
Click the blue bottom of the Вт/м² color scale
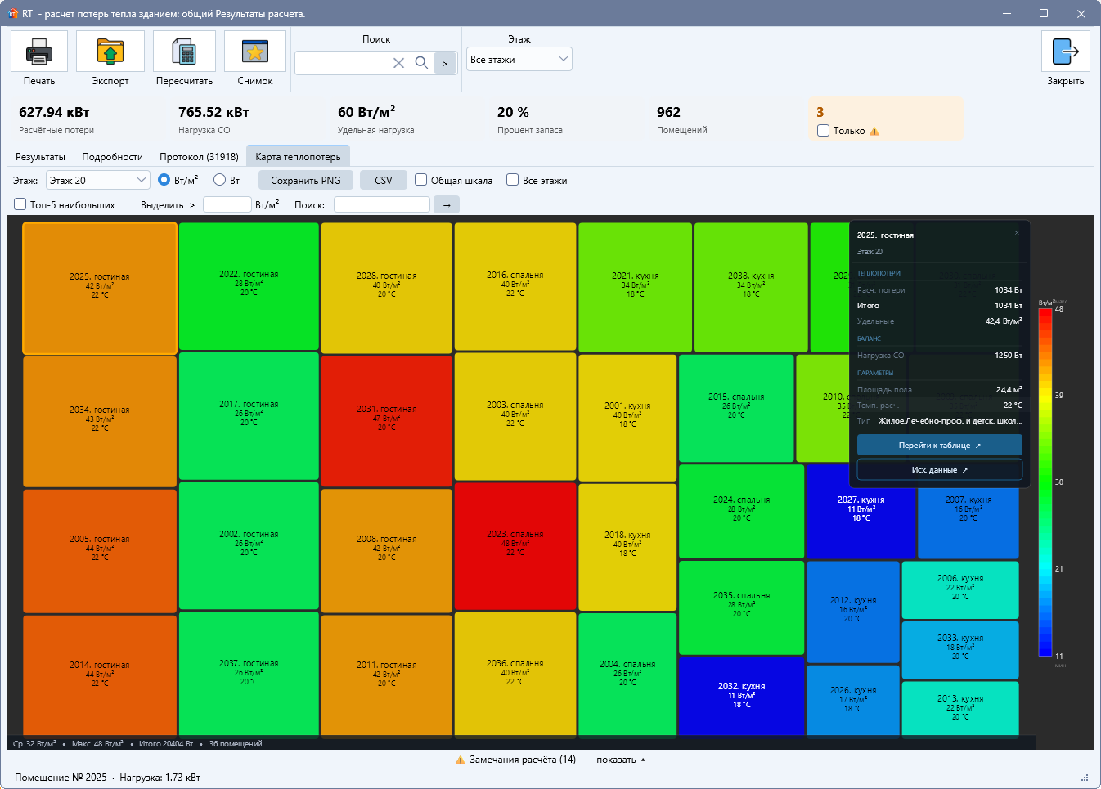coord(1045,651)
